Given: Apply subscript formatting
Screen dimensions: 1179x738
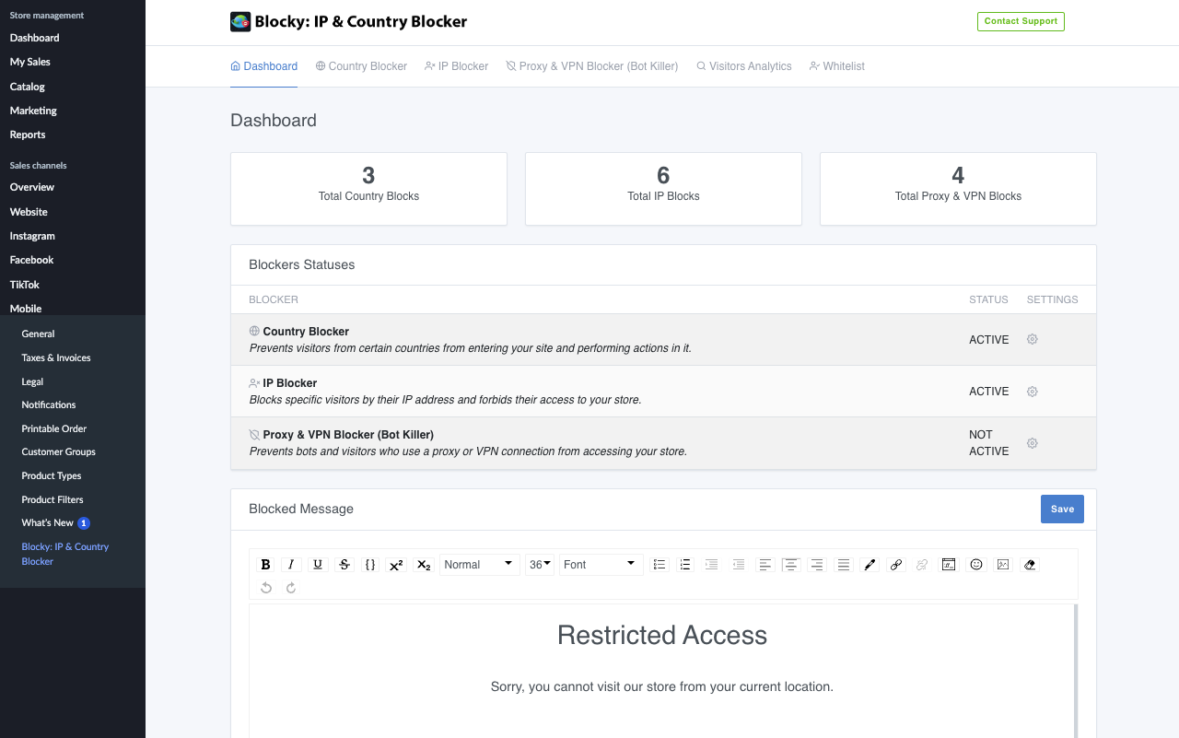Looking at the screenshot, I should pos(423,565).
